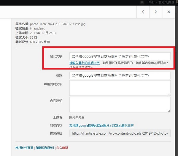Viewport: 178px width, 156px height.
Task: Click the file name photo-1466378743612 text
Action: [58, 24]
